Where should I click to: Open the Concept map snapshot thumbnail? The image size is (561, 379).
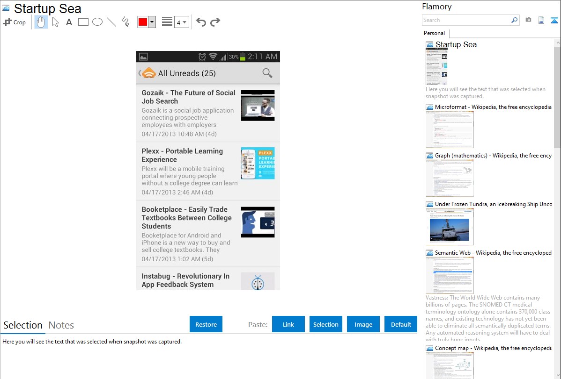(450, 365)
